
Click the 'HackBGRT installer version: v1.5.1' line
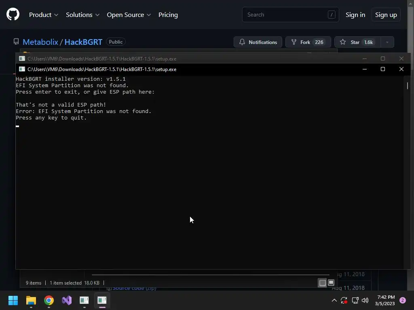(x=70, y=79)
